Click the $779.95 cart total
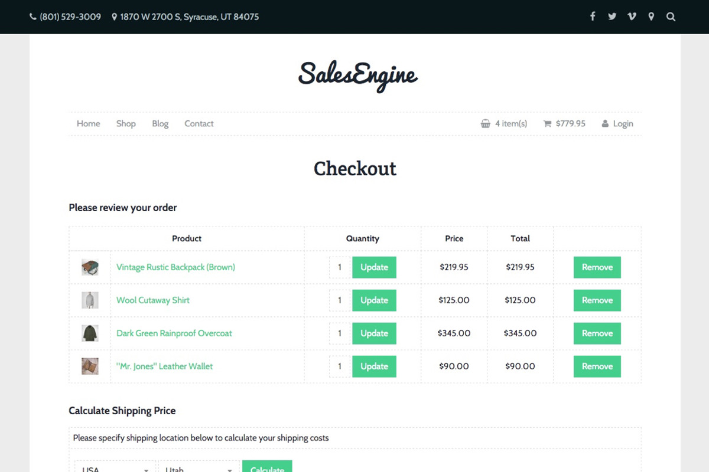Image resolution: width=709 pixels, height=472 pixels. coord(571,124)
